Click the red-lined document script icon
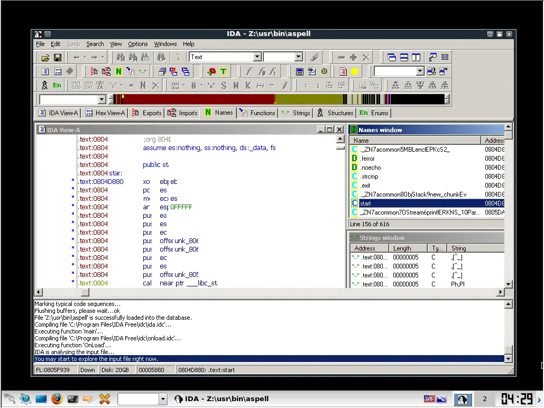 coord(343,71)
